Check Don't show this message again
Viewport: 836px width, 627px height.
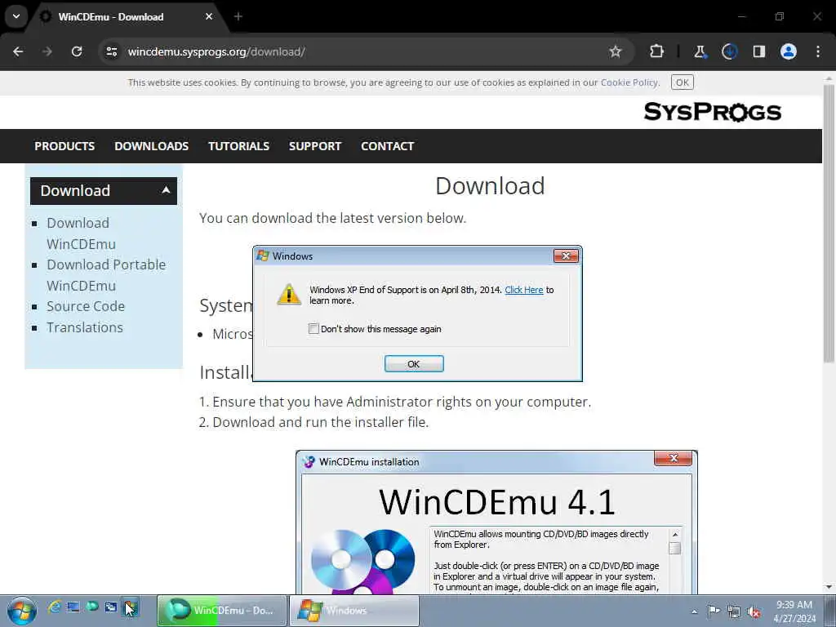313,329
